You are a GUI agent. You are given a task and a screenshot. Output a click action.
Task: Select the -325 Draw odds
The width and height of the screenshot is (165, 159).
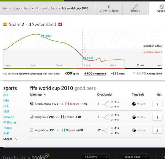point(118,73)
